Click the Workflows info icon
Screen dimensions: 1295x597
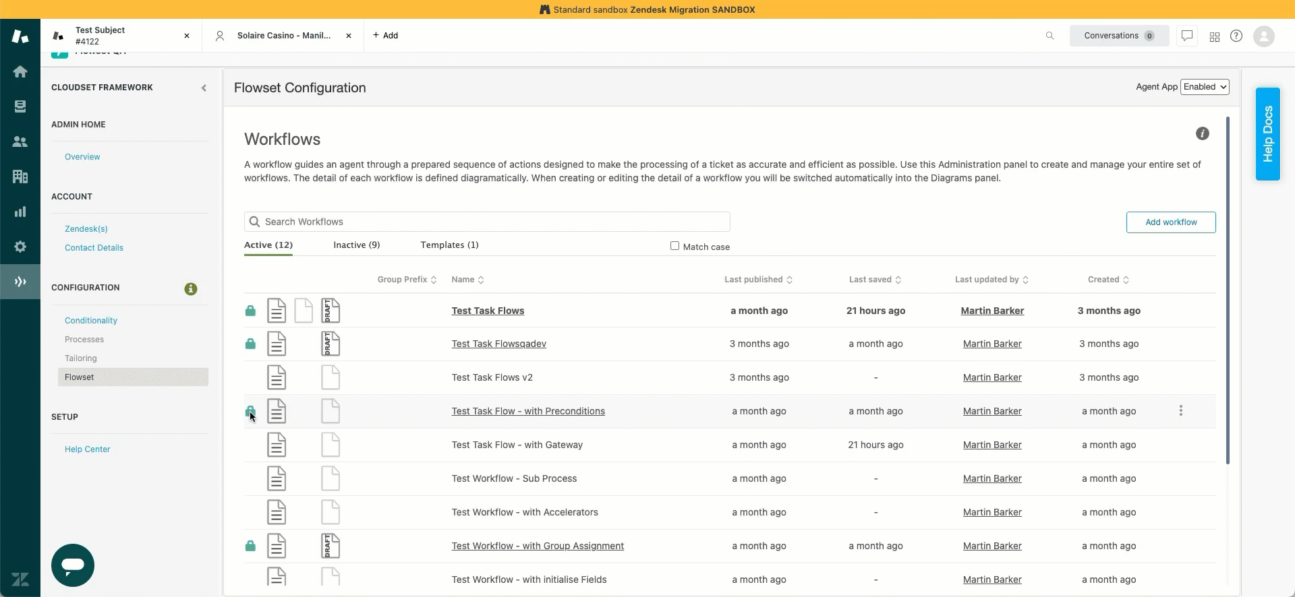[x=1203, y=133]
